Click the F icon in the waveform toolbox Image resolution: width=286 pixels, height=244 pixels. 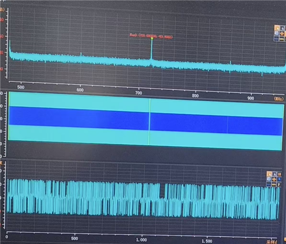(279, 185)
